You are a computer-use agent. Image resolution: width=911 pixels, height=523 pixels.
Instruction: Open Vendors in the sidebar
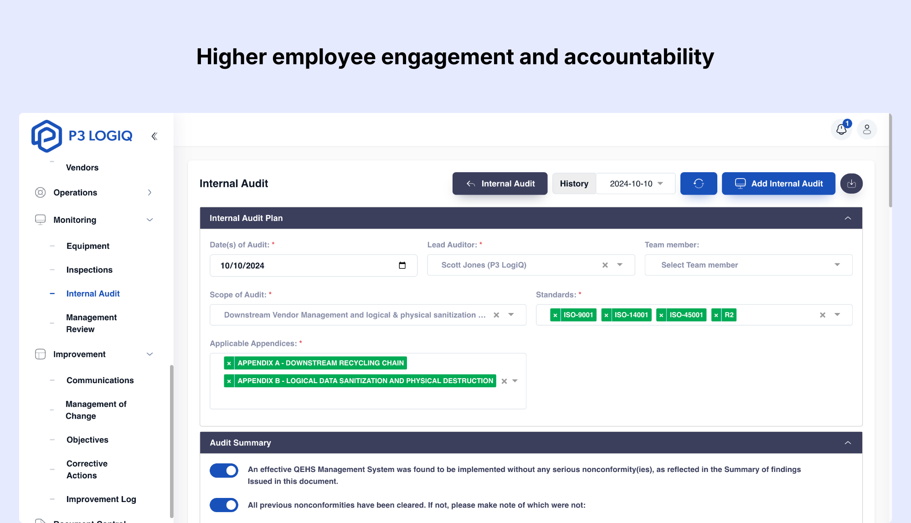[x=82, y=168]
